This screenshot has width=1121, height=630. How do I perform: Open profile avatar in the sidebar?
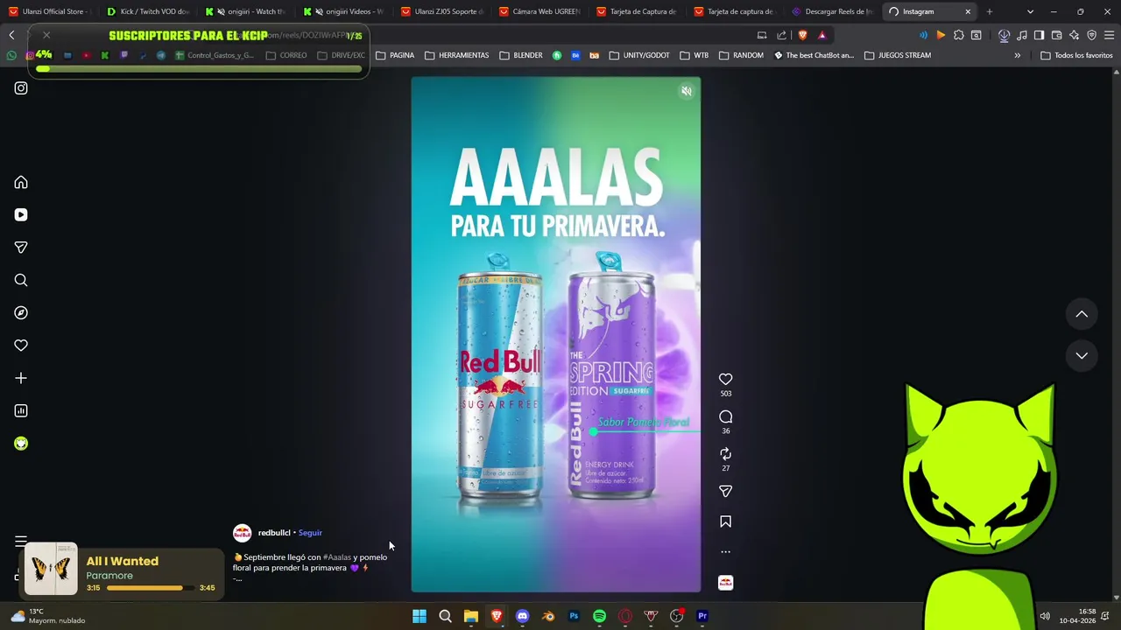21,444
